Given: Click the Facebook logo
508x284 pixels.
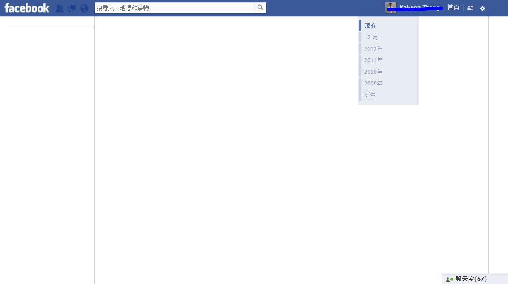Looking at the screenshot, I should [x=27, y=8].
